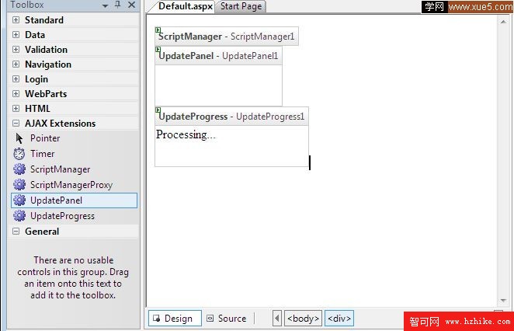Click the Toolbox panel title
The height and width of the screenshot is (331, 514).
(27, 5)
